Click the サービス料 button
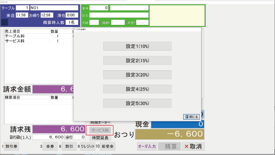The image size is (275, 155). tap(100, 130)
